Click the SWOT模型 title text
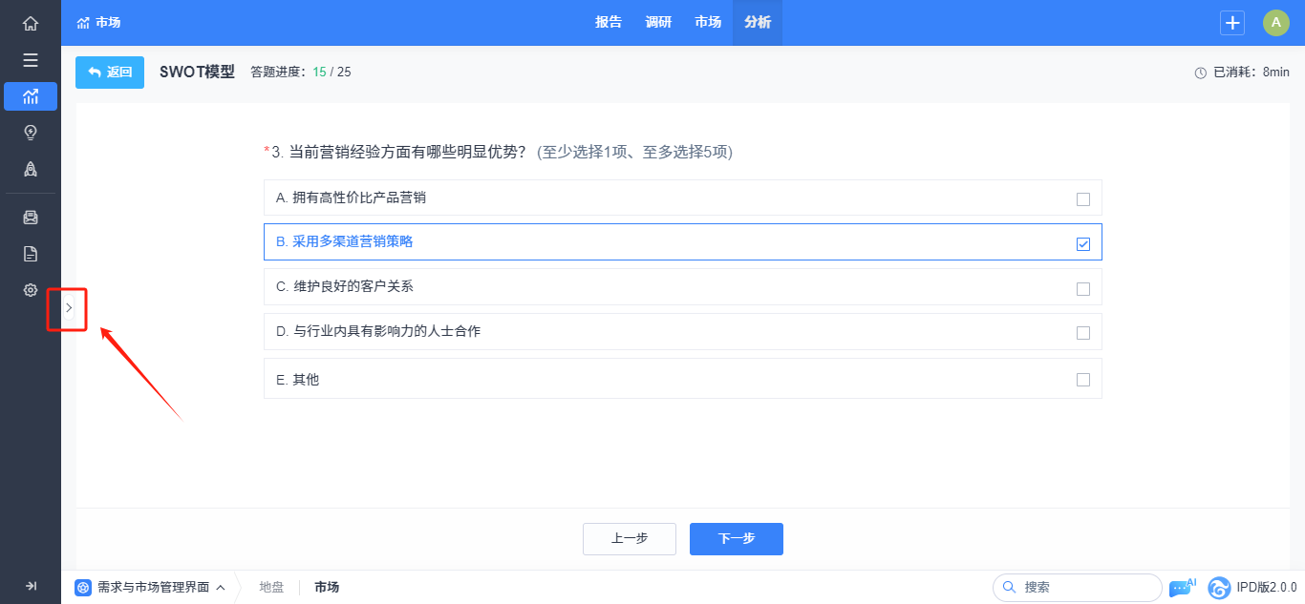Screen dimensions: 1305x604 coord(197,72)
